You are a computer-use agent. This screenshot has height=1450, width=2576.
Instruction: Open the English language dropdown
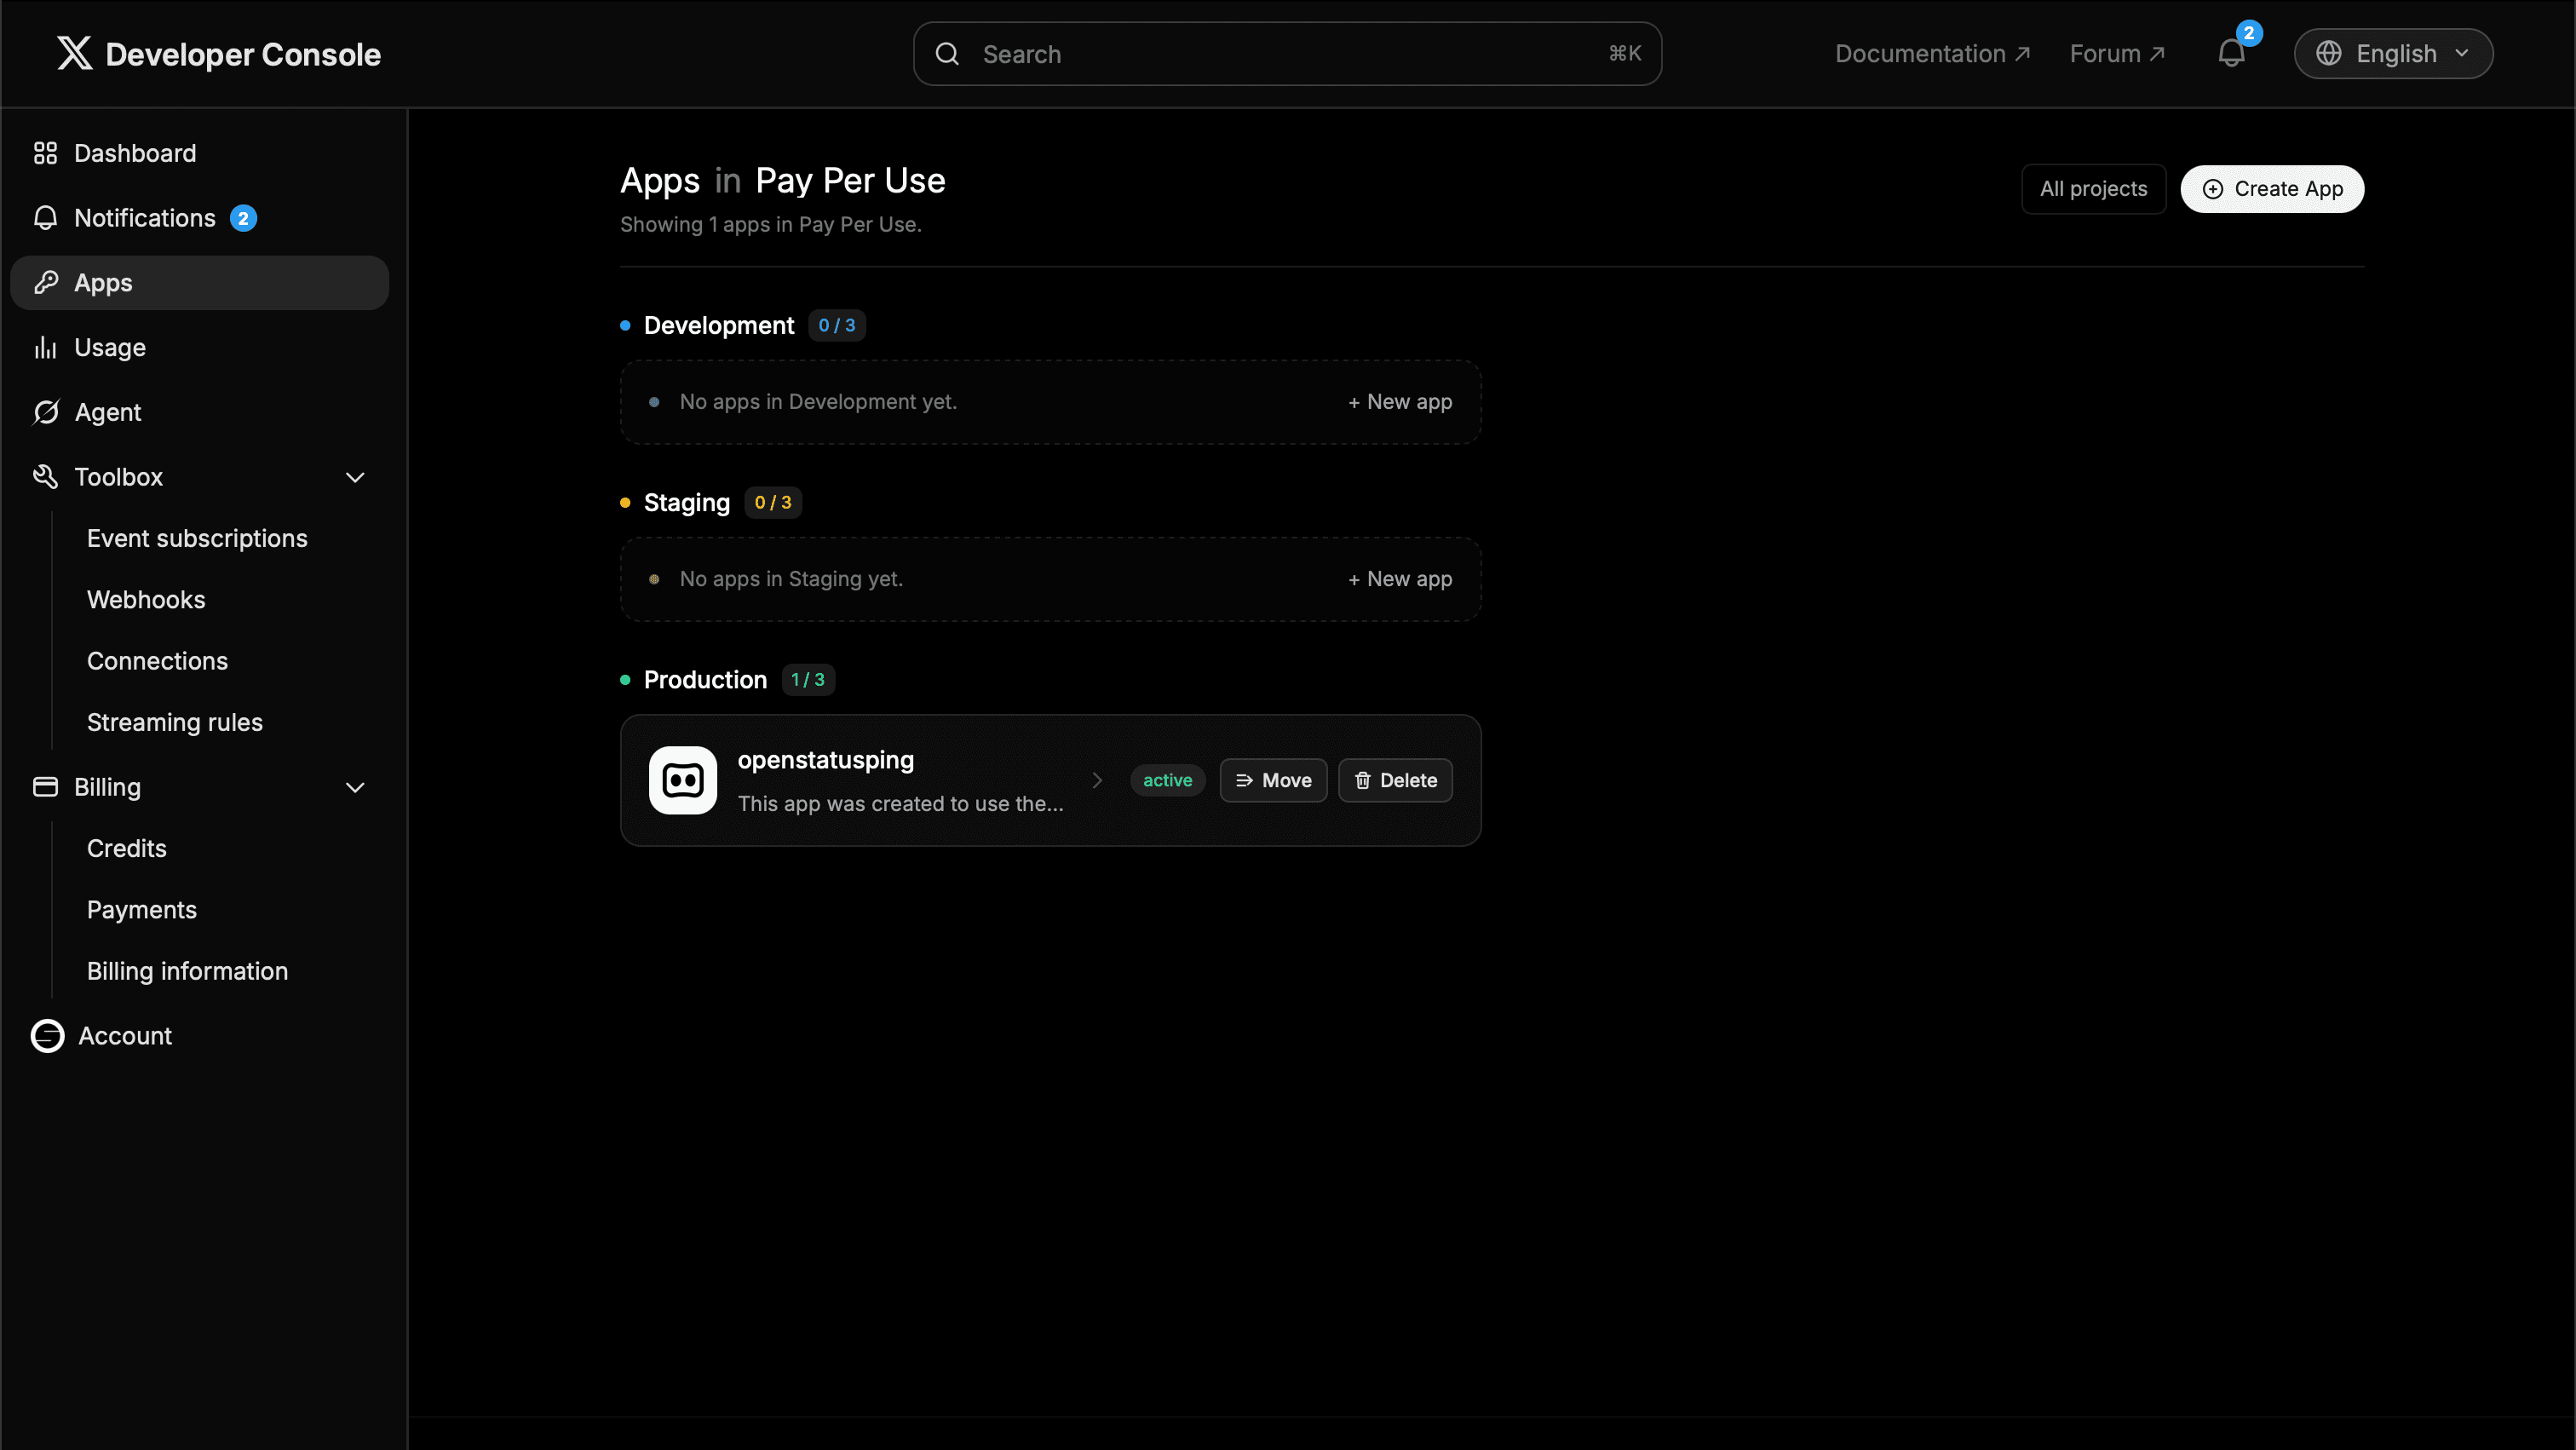(2393, 53)
